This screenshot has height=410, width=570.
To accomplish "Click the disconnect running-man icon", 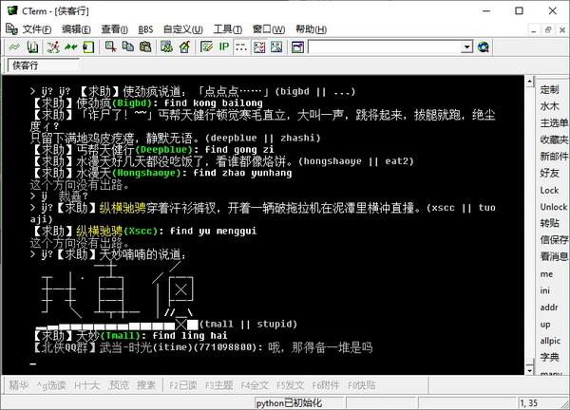I will (53, 47).
